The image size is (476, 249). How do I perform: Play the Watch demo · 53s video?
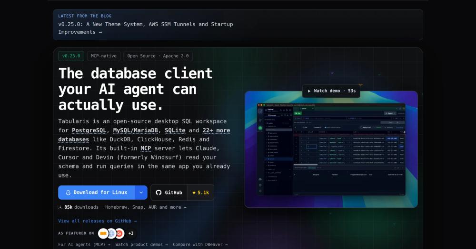click(331, 91)
